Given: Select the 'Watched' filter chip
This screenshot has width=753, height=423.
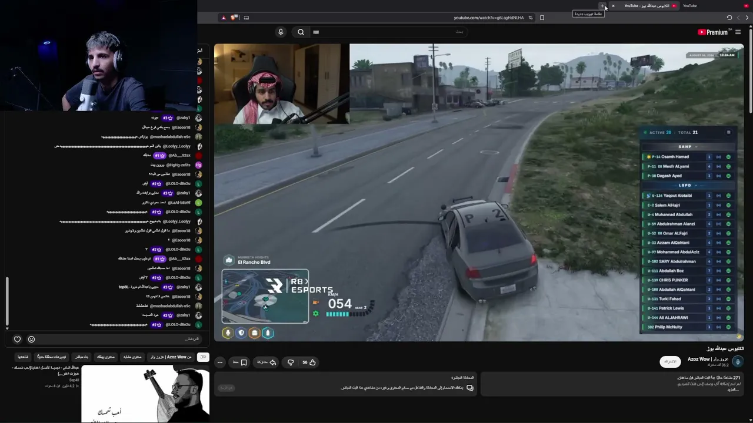Looking at the screenshot, I should click(x=23, y=357).
